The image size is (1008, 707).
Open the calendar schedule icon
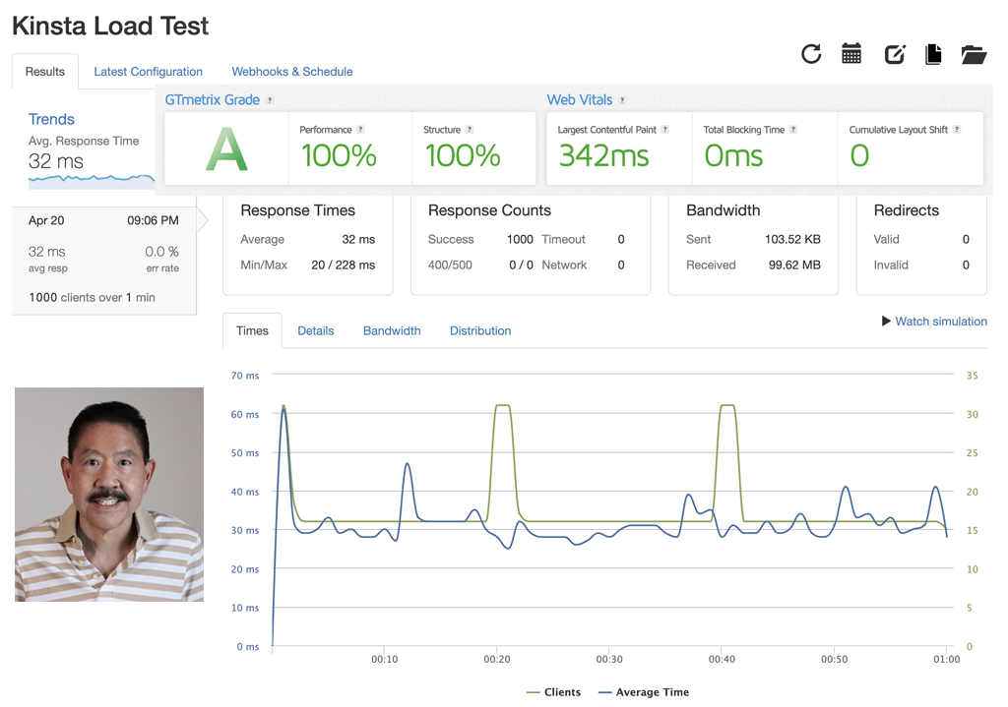[x=851, y=54]
